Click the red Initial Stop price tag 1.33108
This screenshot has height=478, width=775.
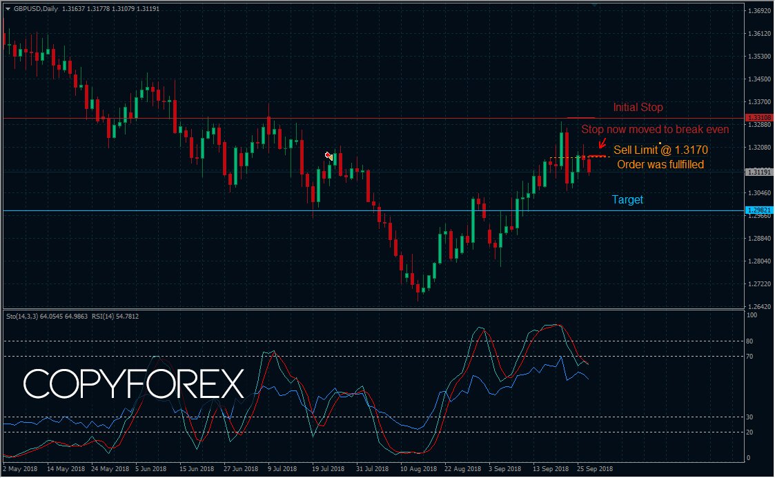758,117
